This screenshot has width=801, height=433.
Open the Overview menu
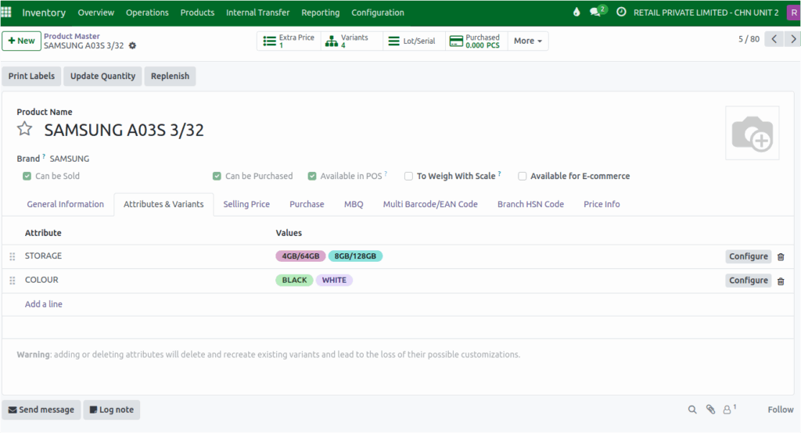96,13
